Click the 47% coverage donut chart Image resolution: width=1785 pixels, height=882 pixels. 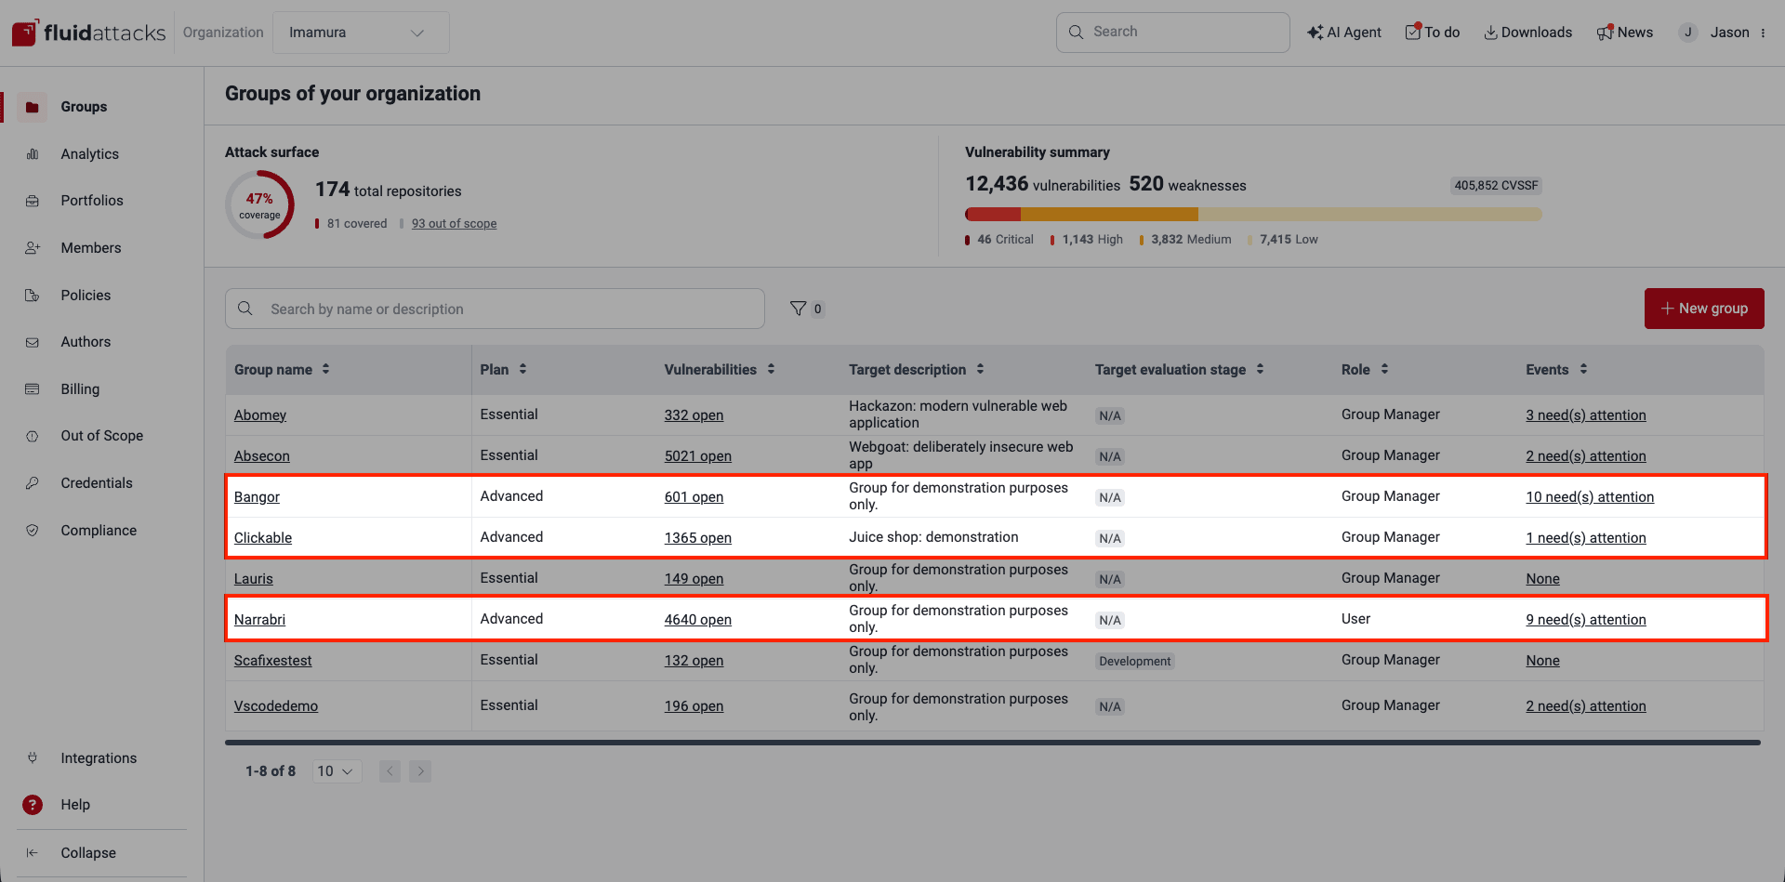tap(259, 204)
